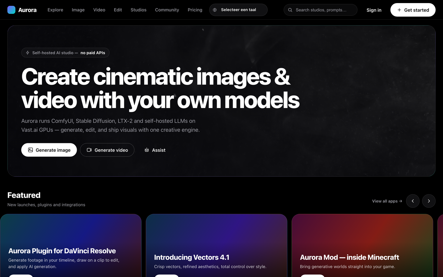
Task: Open the Pricing nav item
Action: click(x=195, y=10)
